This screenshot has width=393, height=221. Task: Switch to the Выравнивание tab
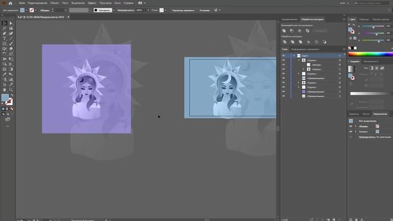pos(289,19)
